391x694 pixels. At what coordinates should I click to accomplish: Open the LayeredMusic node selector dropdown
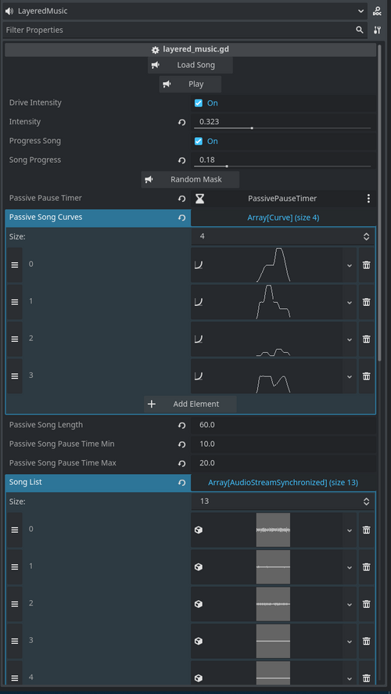tap(361, 11)
